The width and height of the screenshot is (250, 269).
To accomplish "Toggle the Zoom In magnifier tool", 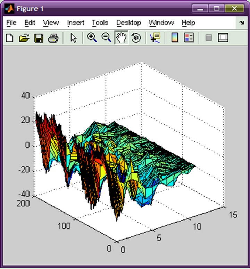I will [x=92, y=38].
